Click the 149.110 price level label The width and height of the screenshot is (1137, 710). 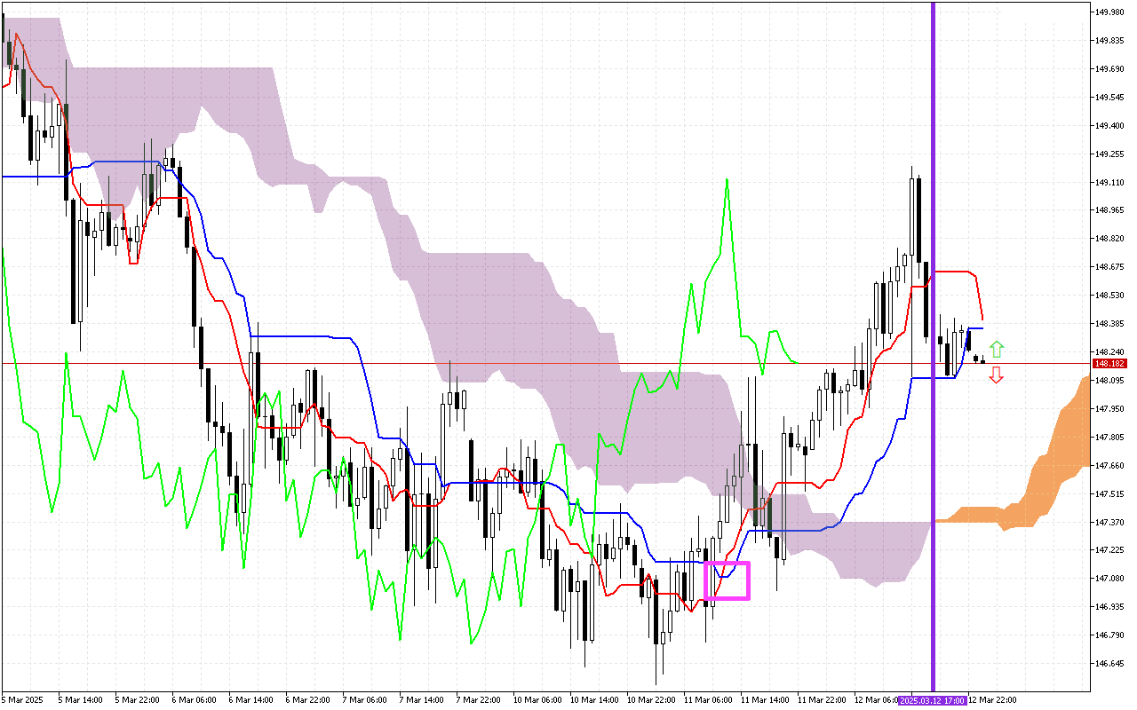[x=1110, y=183]
